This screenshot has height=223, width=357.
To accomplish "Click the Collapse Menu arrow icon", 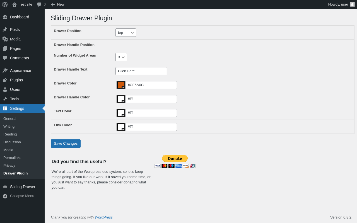I will (5, 196).
